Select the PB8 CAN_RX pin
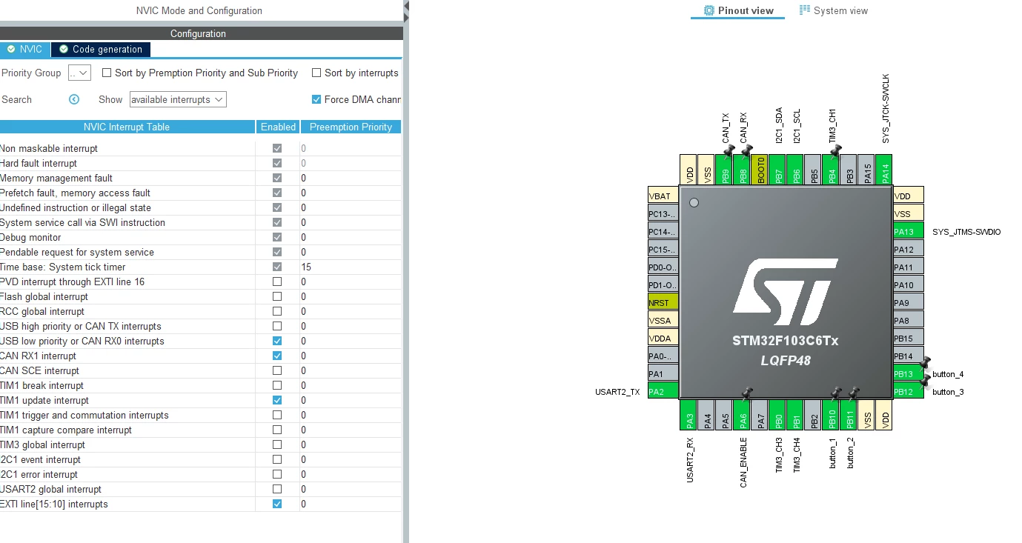The image size is (1022, 543). [743, 170]
